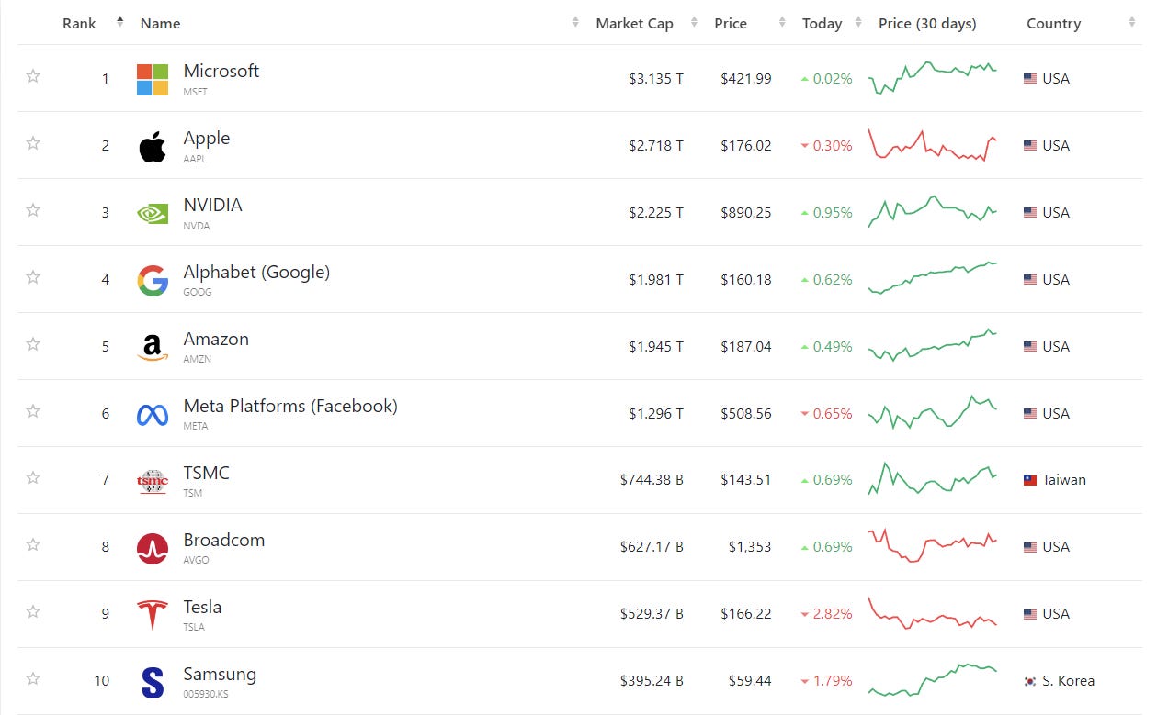This screenshot has height=715, width=1157.
Task: Click the Country column header label
Action: [x=1053, y=24]
